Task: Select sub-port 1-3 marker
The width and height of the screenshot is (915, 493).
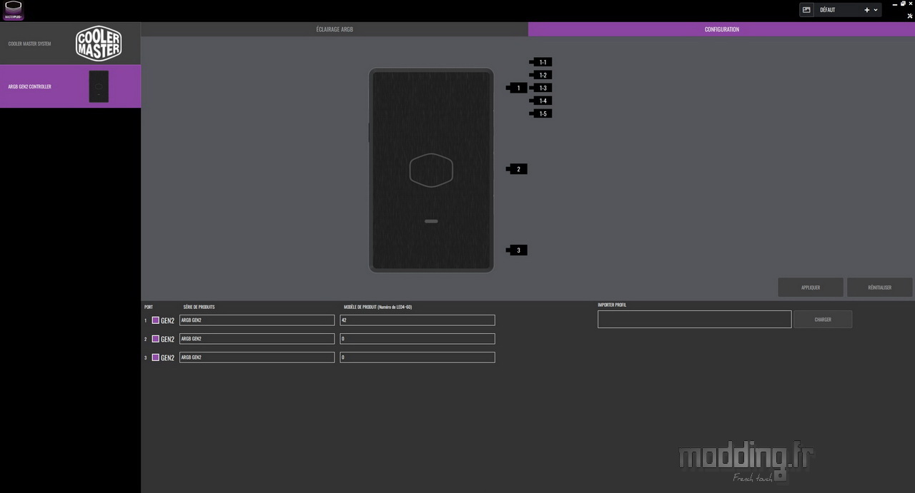Action: point(542,88)
